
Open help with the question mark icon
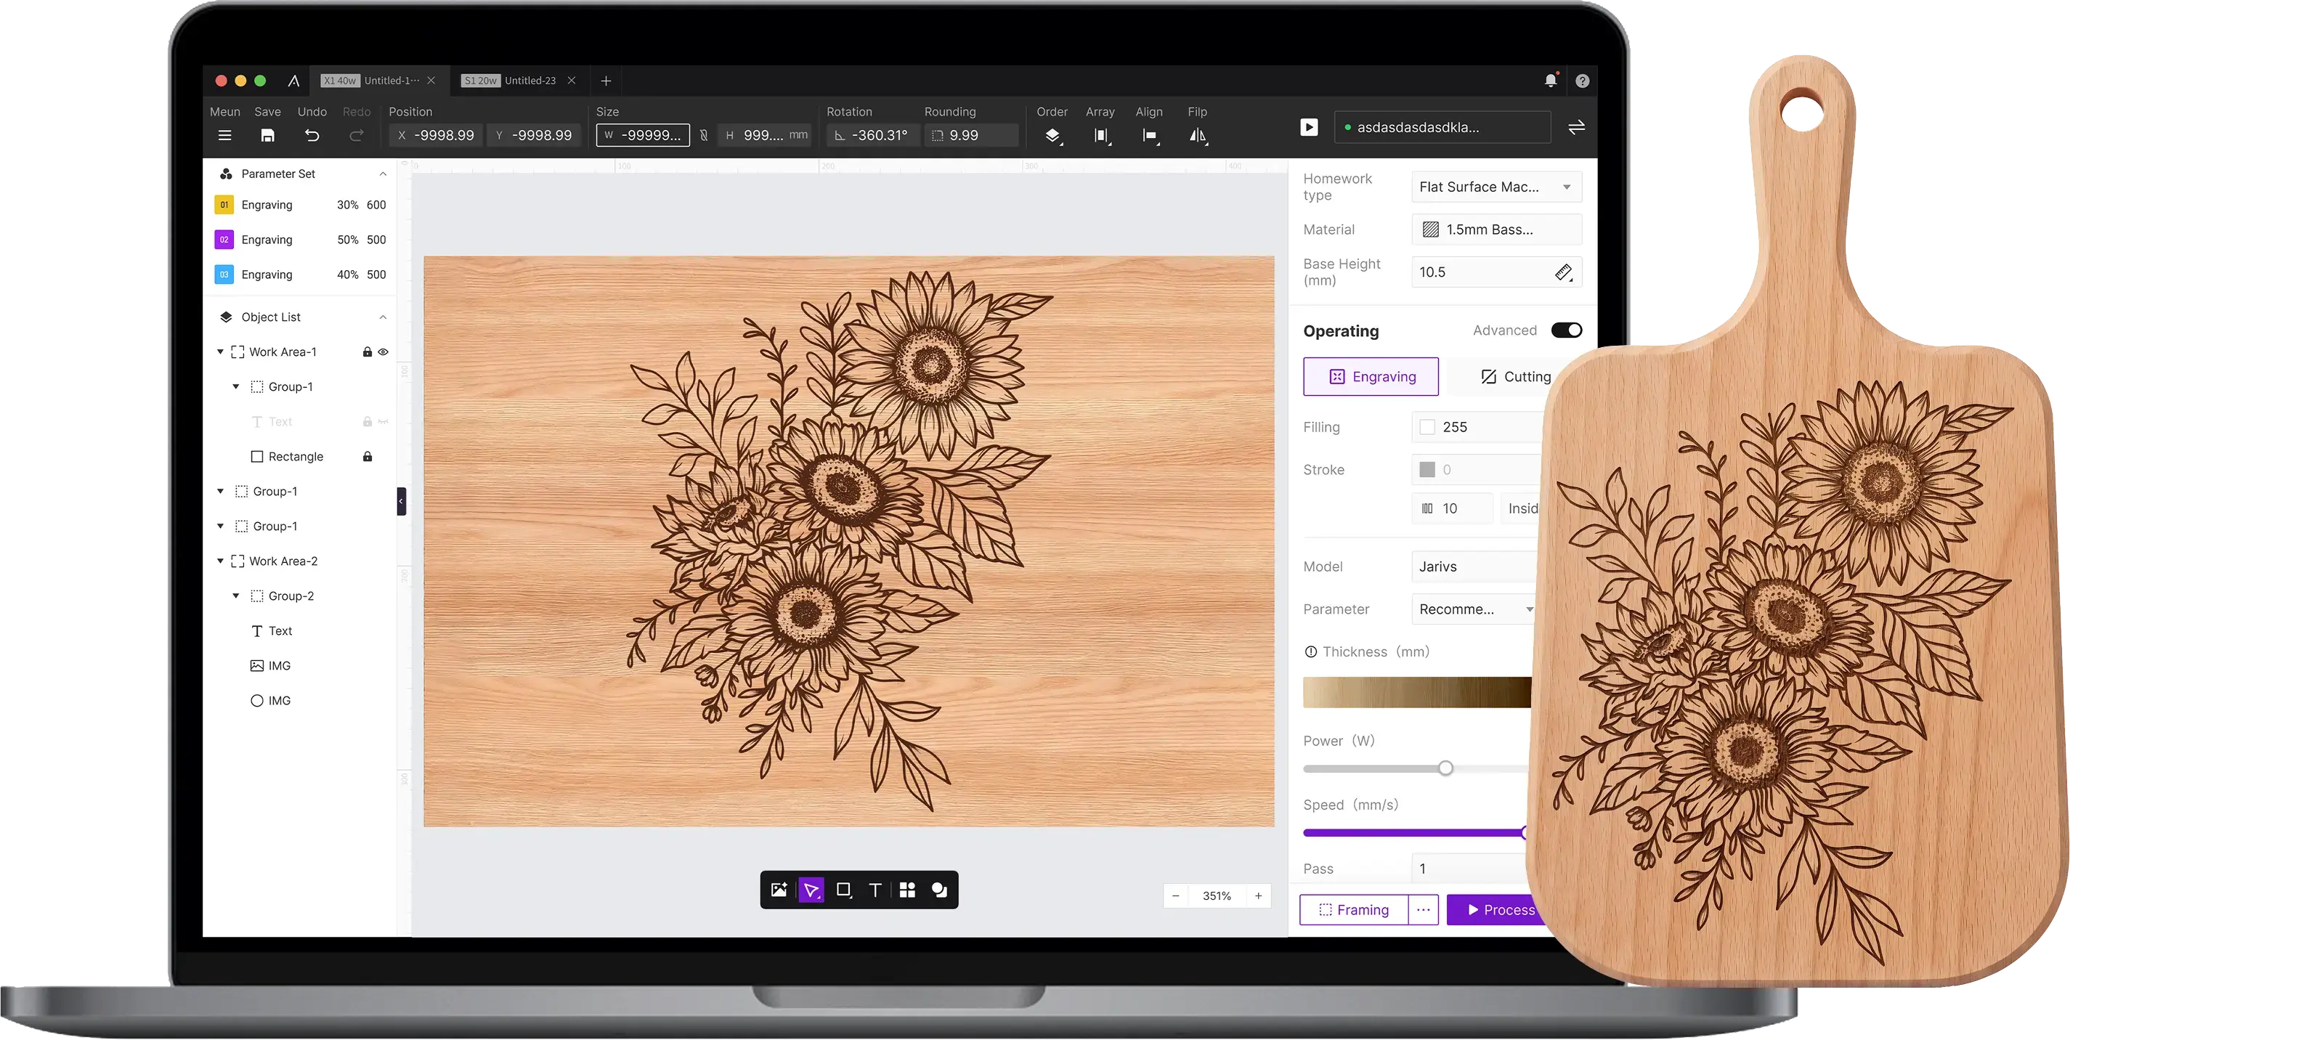coord(1582,81)
